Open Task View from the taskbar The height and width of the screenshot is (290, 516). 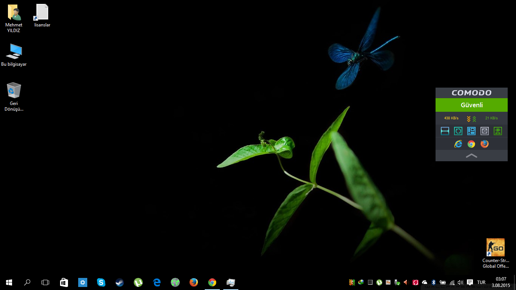[45, 282]
